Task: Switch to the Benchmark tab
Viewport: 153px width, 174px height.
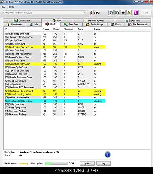Action: coord(15,25)
